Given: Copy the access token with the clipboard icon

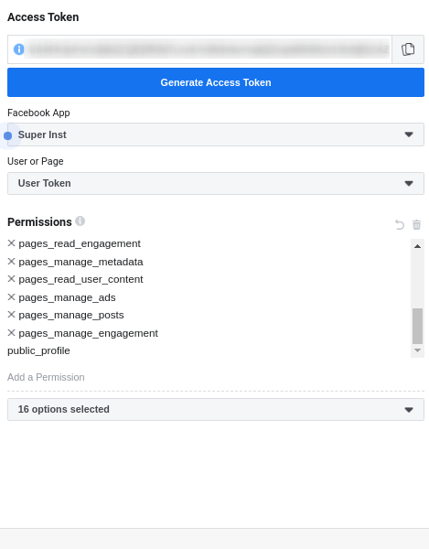Looking at the screenshot, I should pyautogui.click(x=408, y=49).
